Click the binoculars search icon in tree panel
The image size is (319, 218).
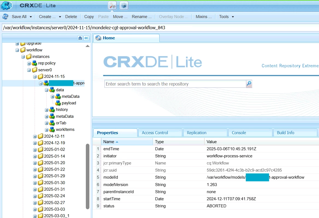[x=80, y=38]
